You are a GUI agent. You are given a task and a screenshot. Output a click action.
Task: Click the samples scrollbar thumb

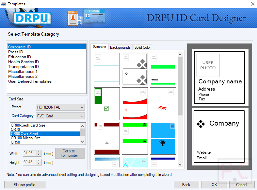click(x=180, y=86)
